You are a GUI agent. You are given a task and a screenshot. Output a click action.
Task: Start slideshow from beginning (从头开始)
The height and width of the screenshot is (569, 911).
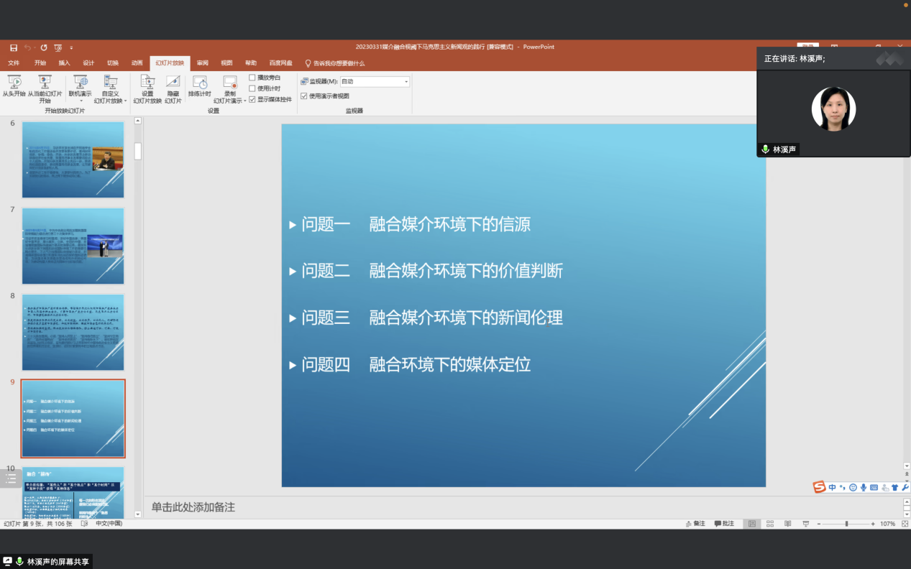click(14, 83)
